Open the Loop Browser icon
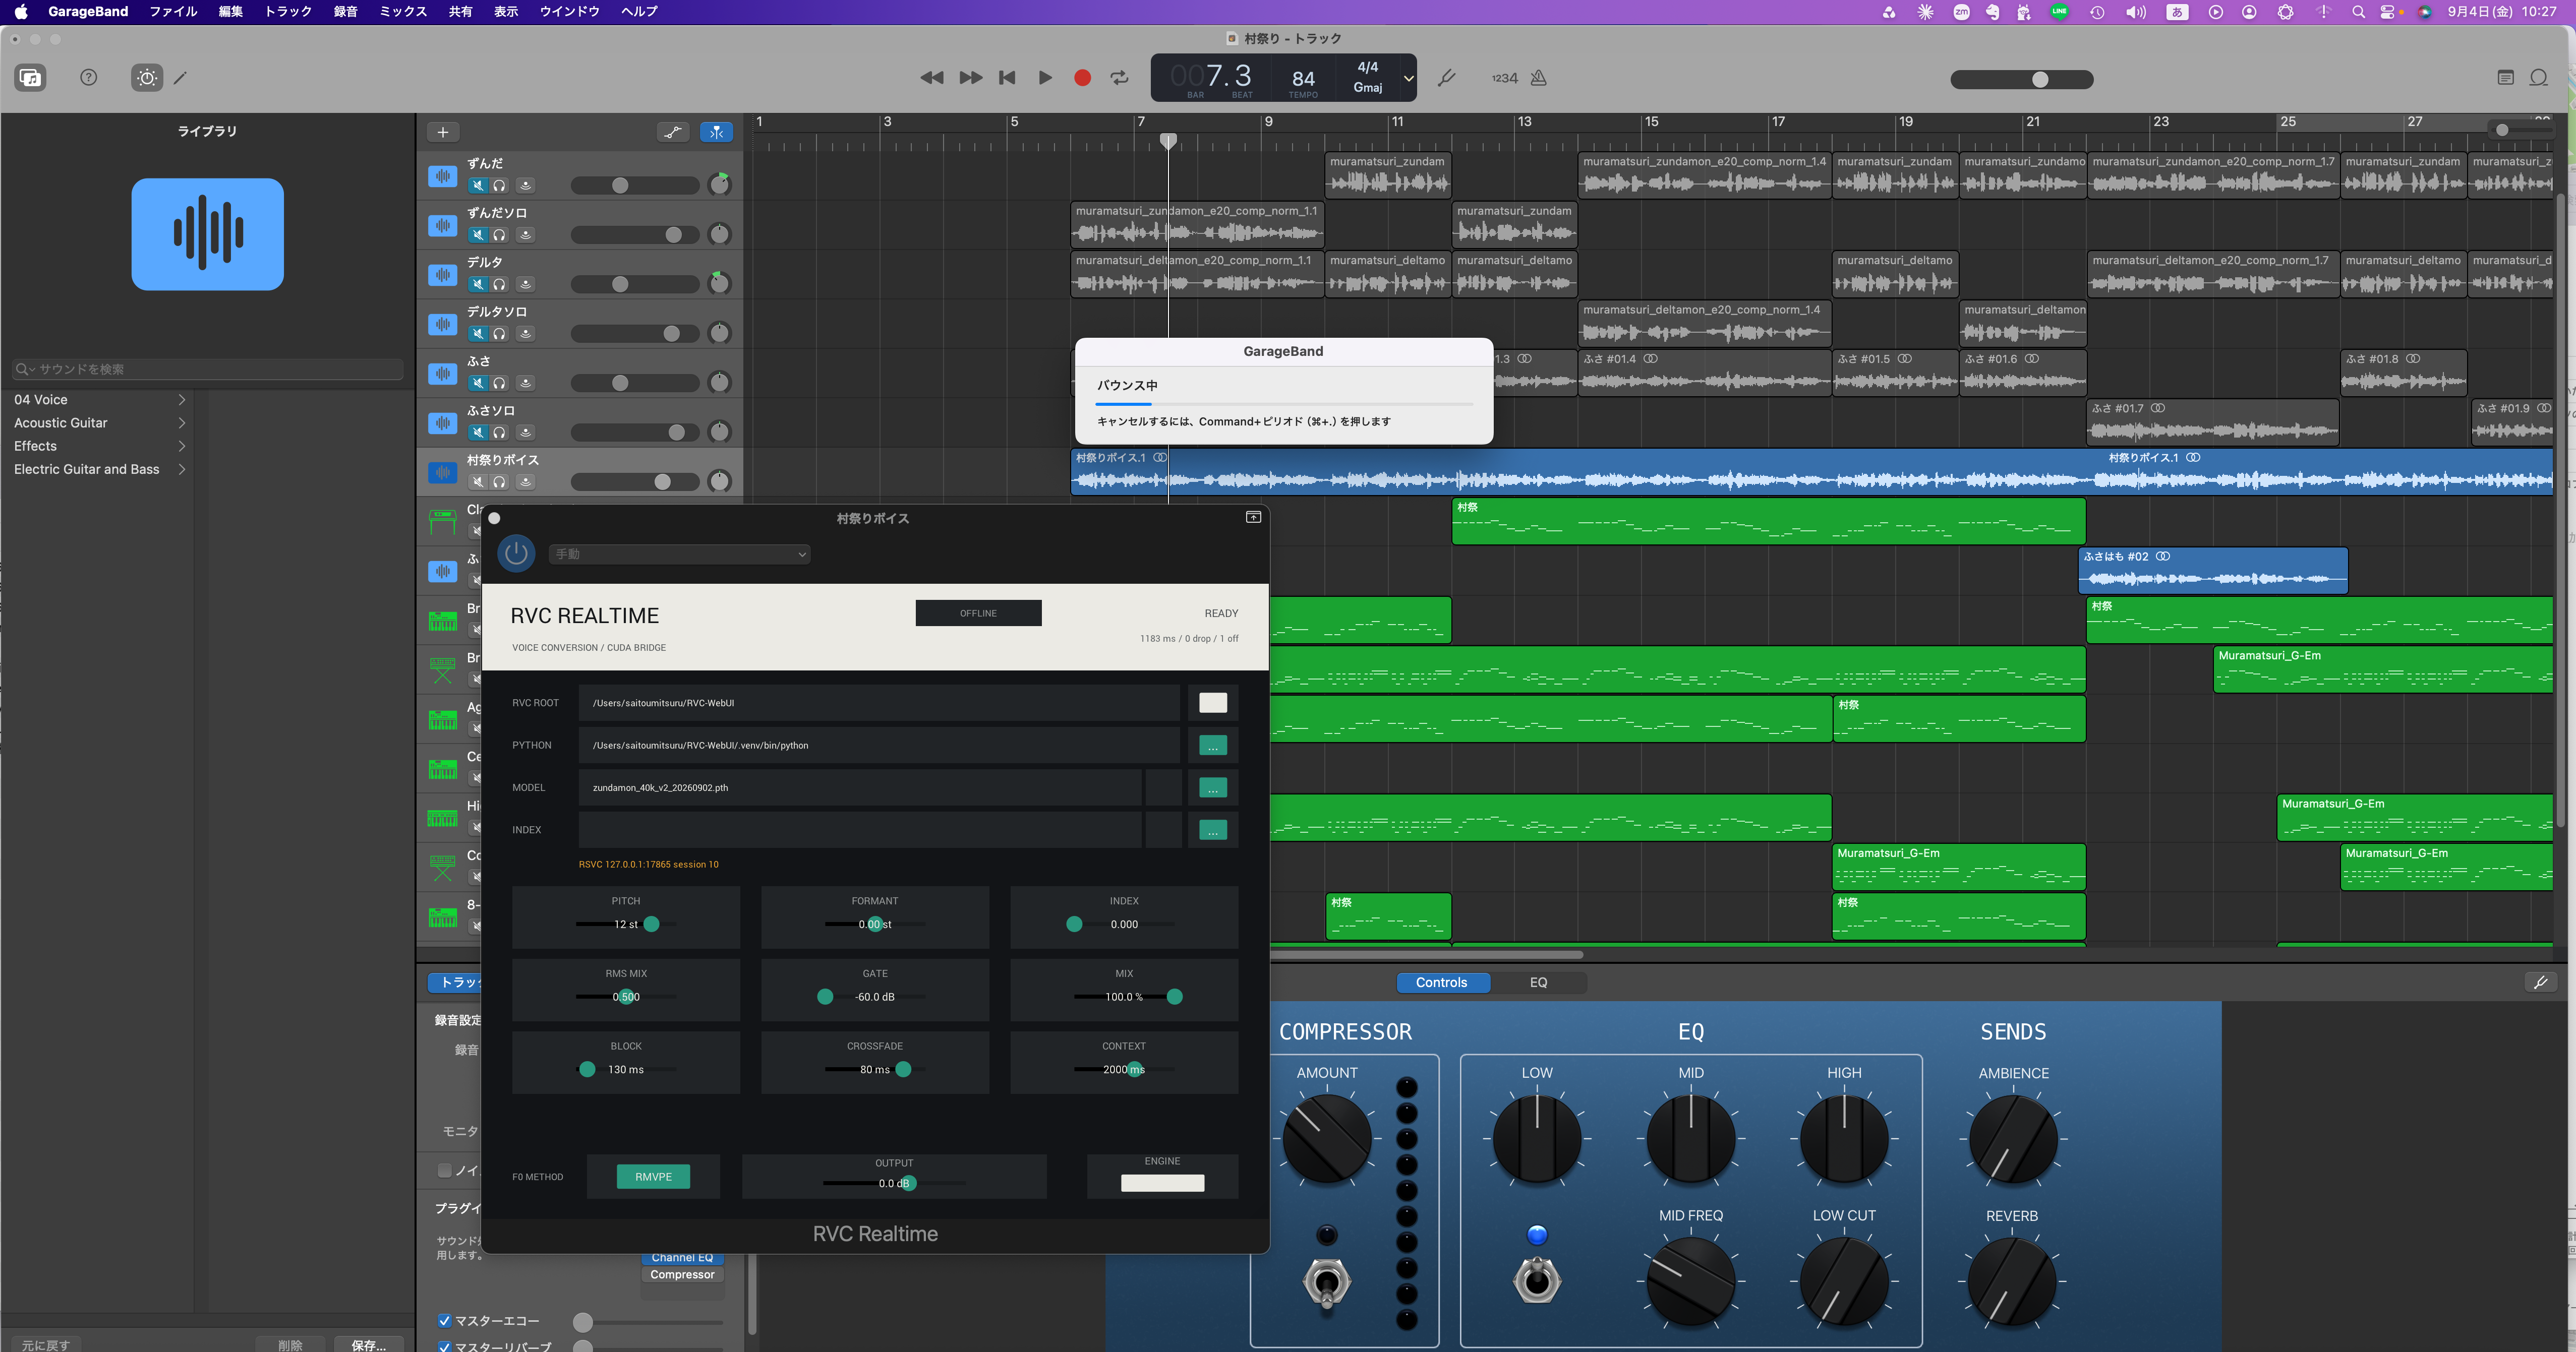Screen dimensions: 2576x1352 pyautogui.click(x=2539, y=78)
